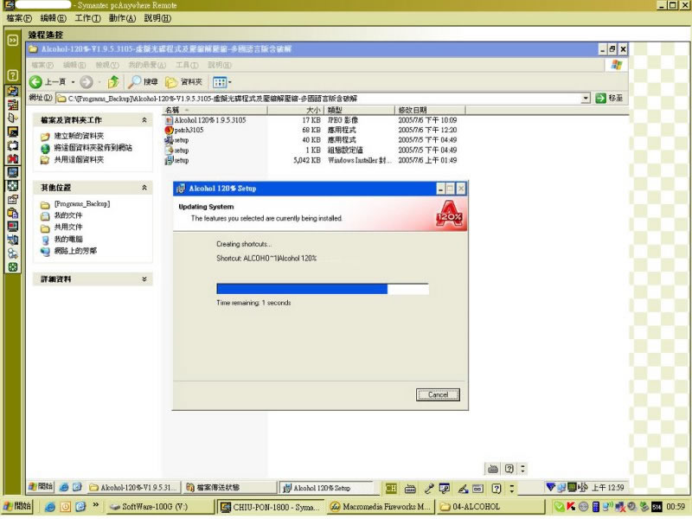Open pcAnywhere 檔案(F) menu

19,18
